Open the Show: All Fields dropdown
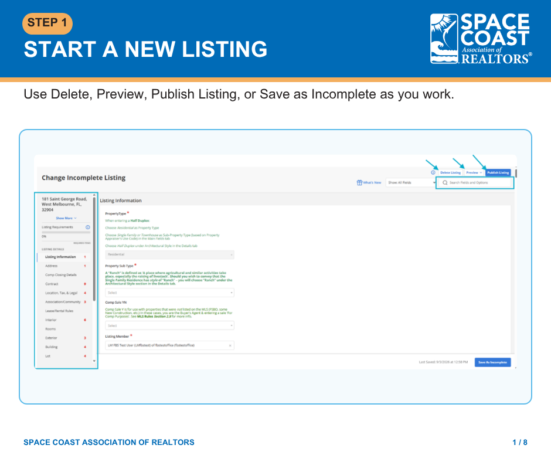Viewport: 551px width, 462px height. pyautogui.click(x=411, y=183)
